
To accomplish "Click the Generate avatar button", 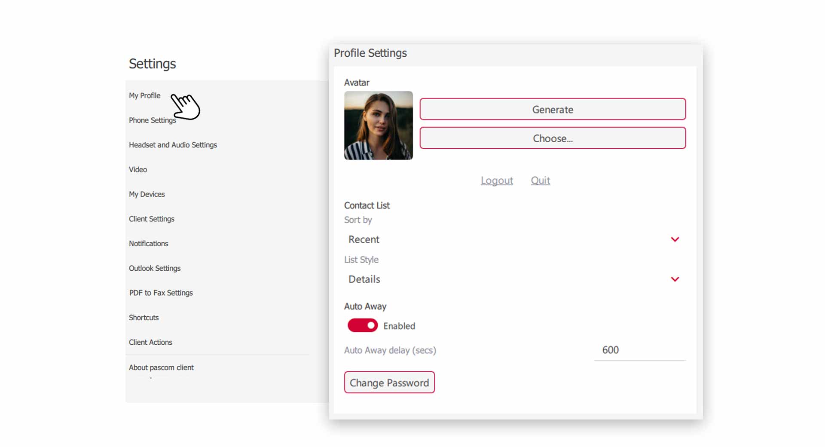I will coord(553,109).
